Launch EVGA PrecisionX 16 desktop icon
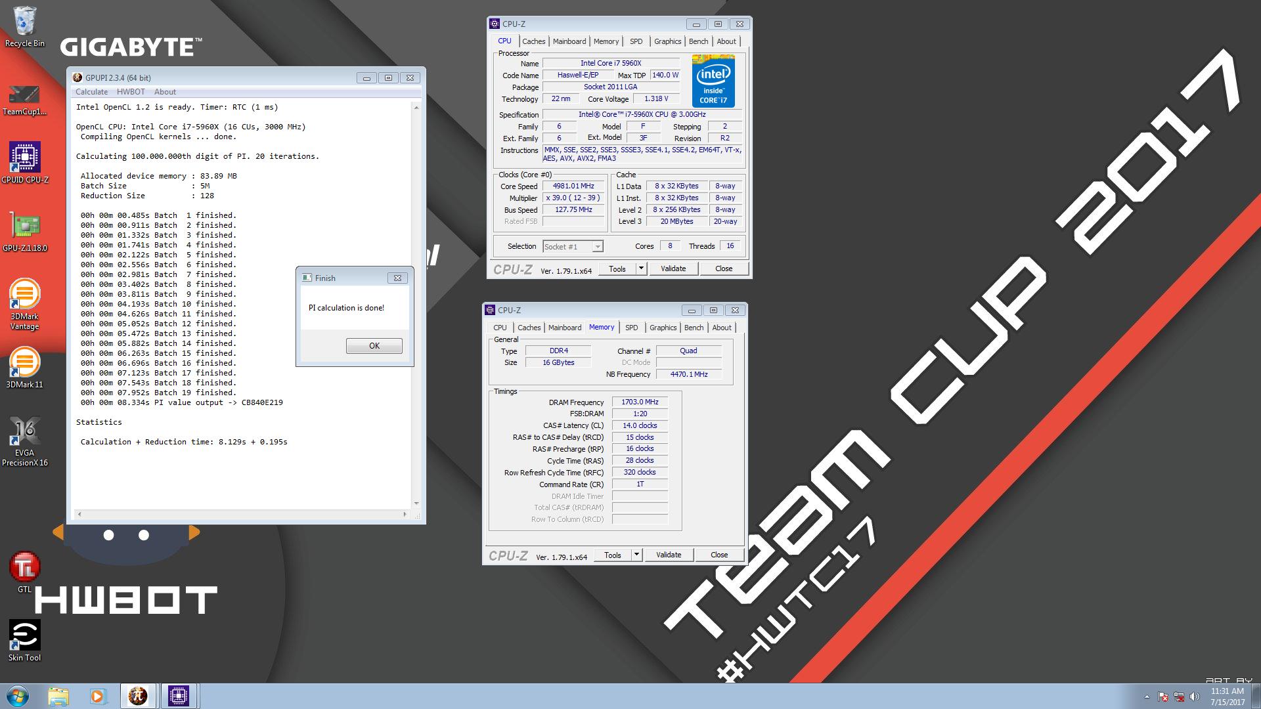 pos(25,442)
